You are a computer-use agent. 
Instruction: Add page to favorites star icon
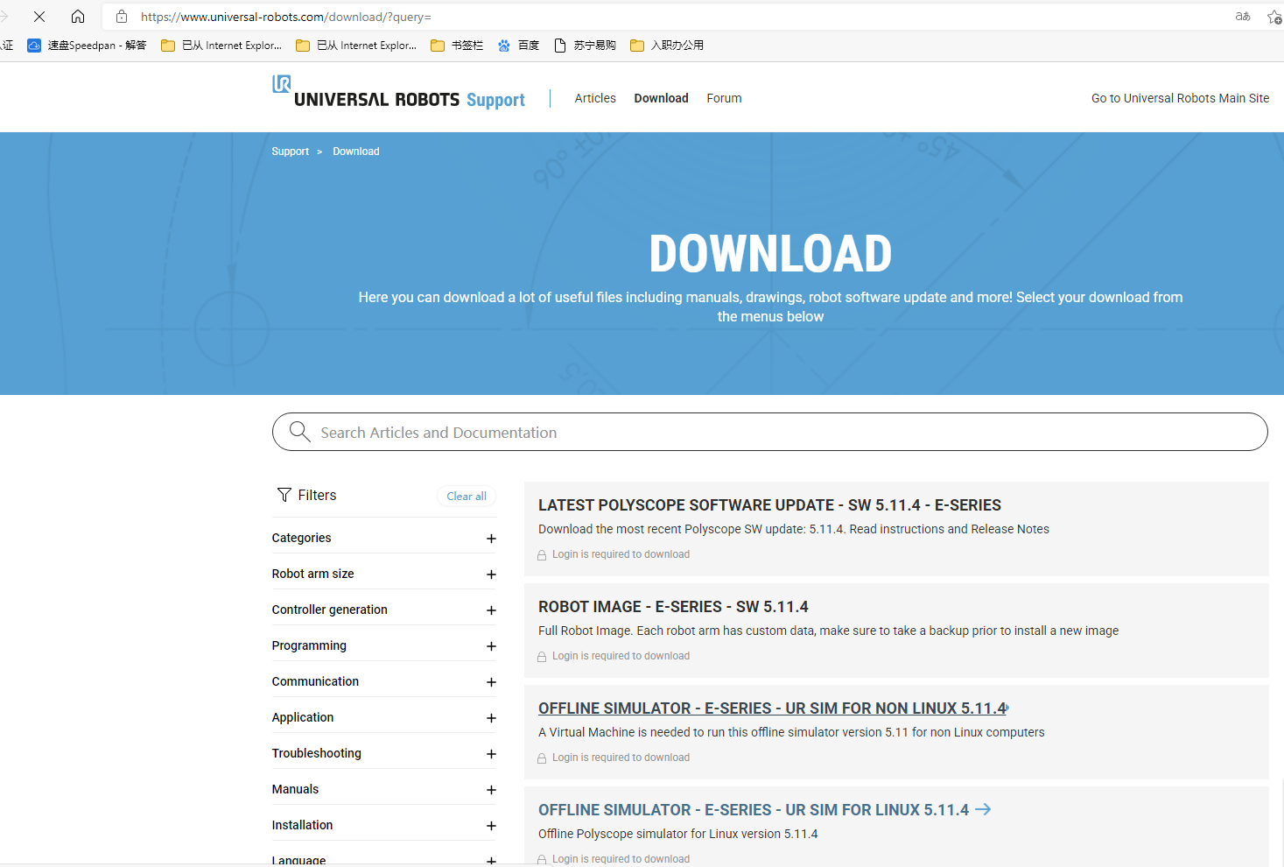1274,17
